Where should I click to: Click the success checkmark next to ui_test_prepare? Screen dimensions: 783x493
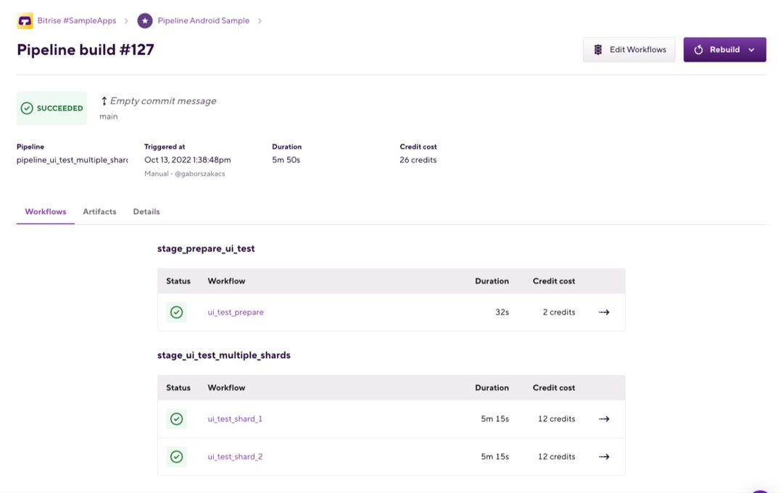[x=176, y=312]
